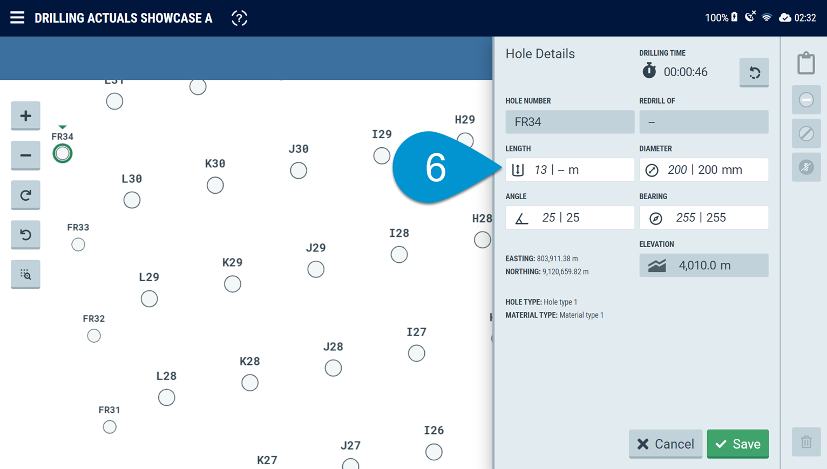The height and width of the screenshot is (469, 827).
Task: Open the help icon in the top bar
Action: point(239,17)
